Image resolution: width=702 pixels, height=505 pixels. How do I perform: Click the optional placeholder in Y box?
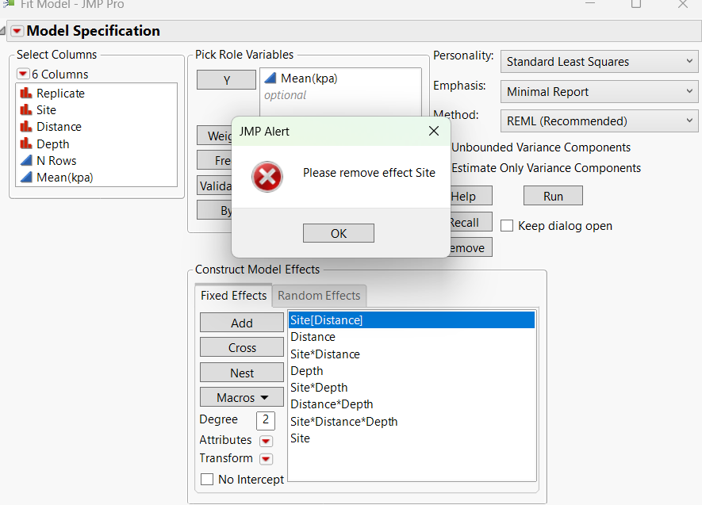click(x=286, y=95)
